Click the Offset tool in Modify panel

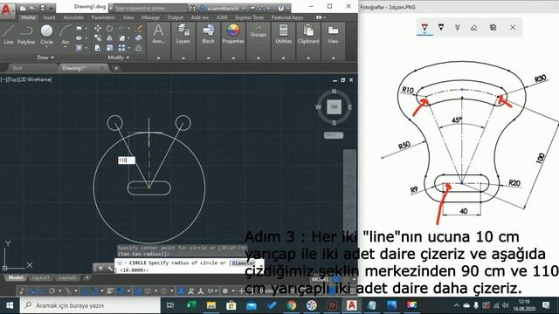[138, 47]
